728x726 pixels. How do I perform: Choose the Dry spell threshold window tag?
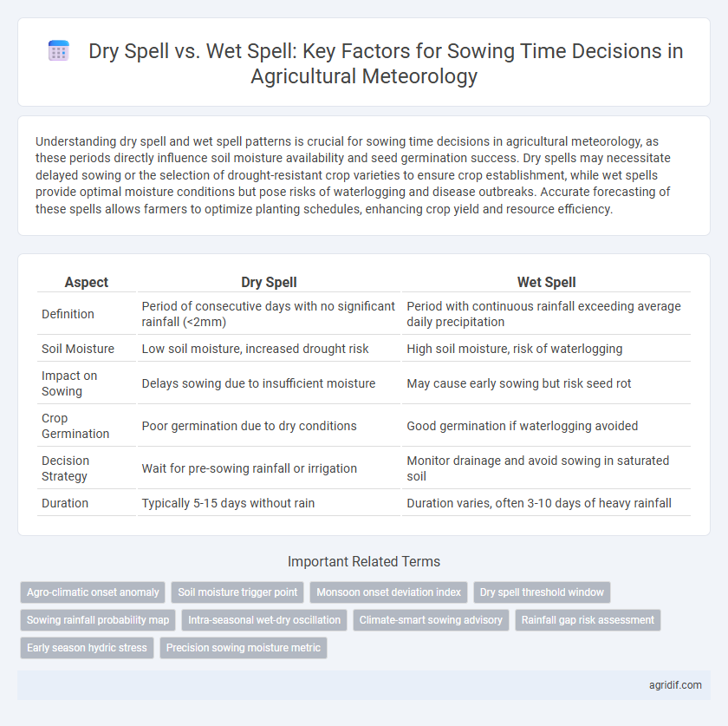click(542, 592)
